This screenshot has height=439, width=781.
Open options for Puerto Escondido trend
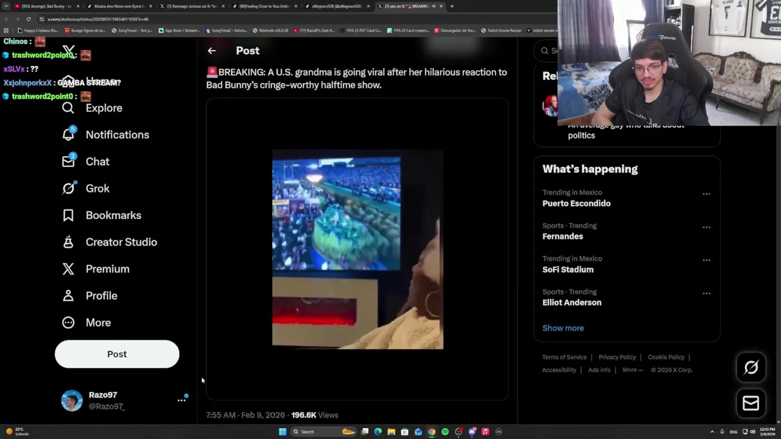706,194
